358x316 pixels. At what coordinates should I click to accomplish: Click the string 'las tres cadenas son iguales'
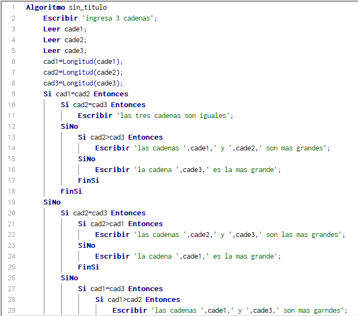173,116
